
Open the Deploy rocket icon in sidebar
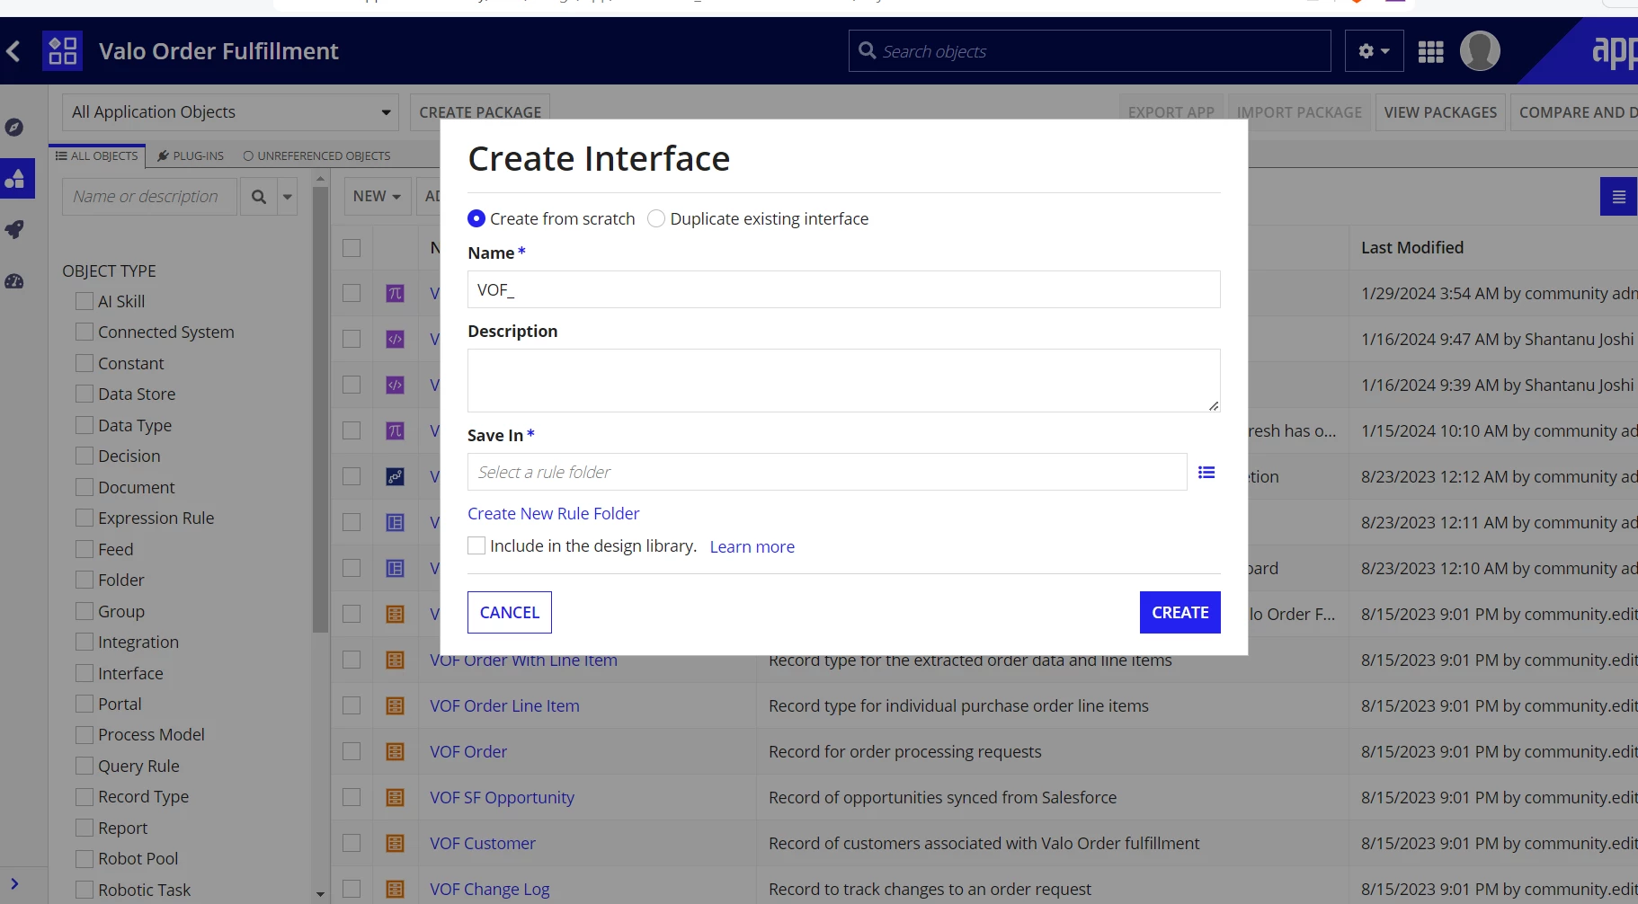pos(14,230)
